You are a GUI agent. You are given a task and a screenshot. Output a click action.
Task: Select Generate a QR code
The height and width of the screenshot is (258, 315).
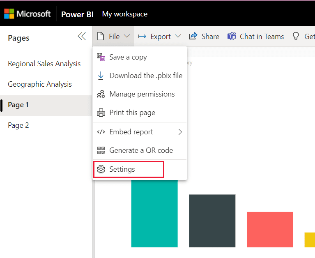coord(140,150)
